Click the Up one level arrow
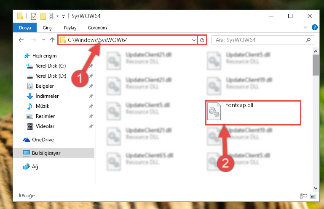This screenshot has width=324, height=209. pyautogui.click(x=52, y=40)
